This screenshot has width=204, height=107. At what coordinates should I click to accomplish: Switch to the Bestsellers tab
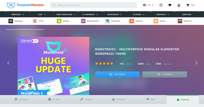(x=22, y=99)
